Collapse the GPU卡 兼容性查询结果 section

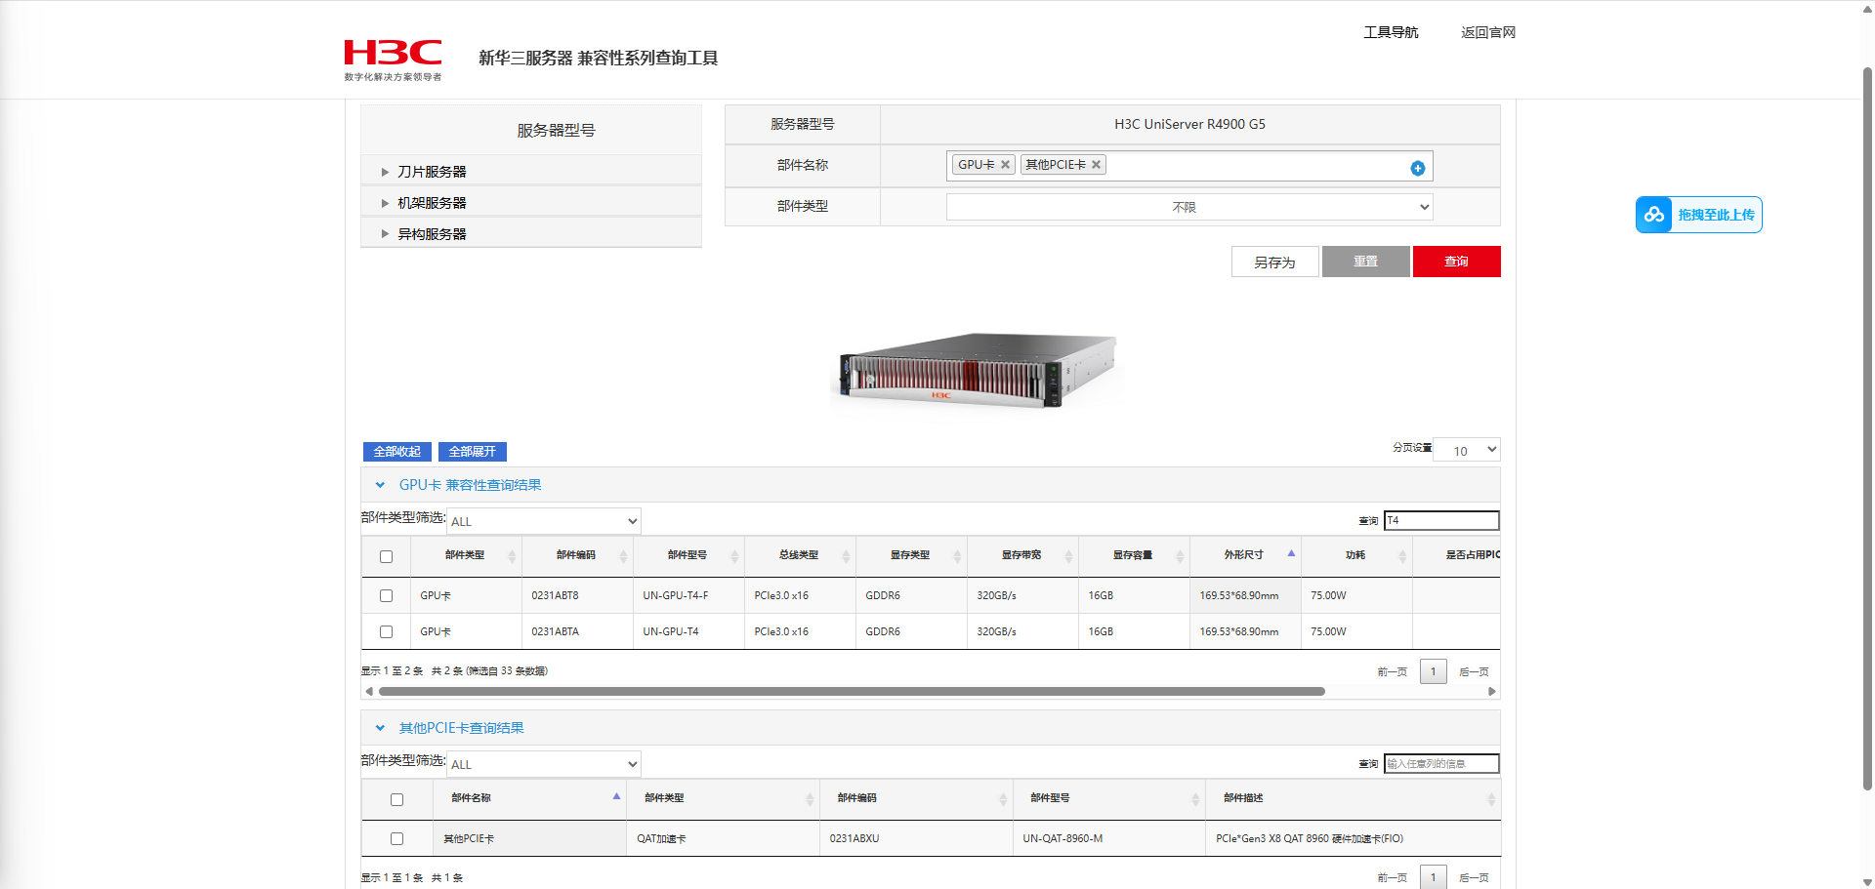coord(380,485)
